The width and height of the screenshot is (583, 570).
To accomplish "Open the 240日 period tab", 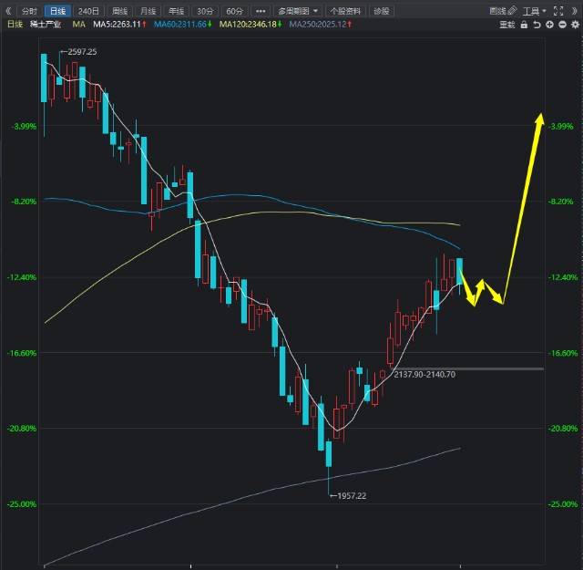I will click(x=88, y=11).
